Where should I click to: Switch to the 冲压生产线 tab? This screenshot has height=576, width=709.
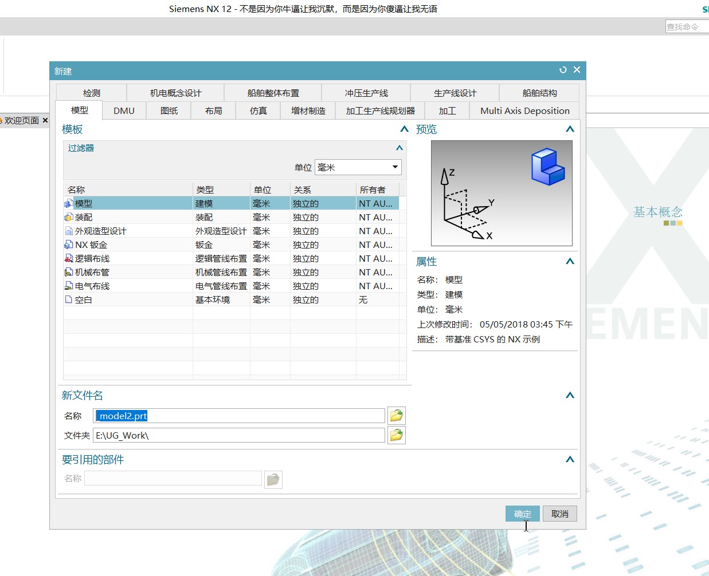(x=366, y=93)
